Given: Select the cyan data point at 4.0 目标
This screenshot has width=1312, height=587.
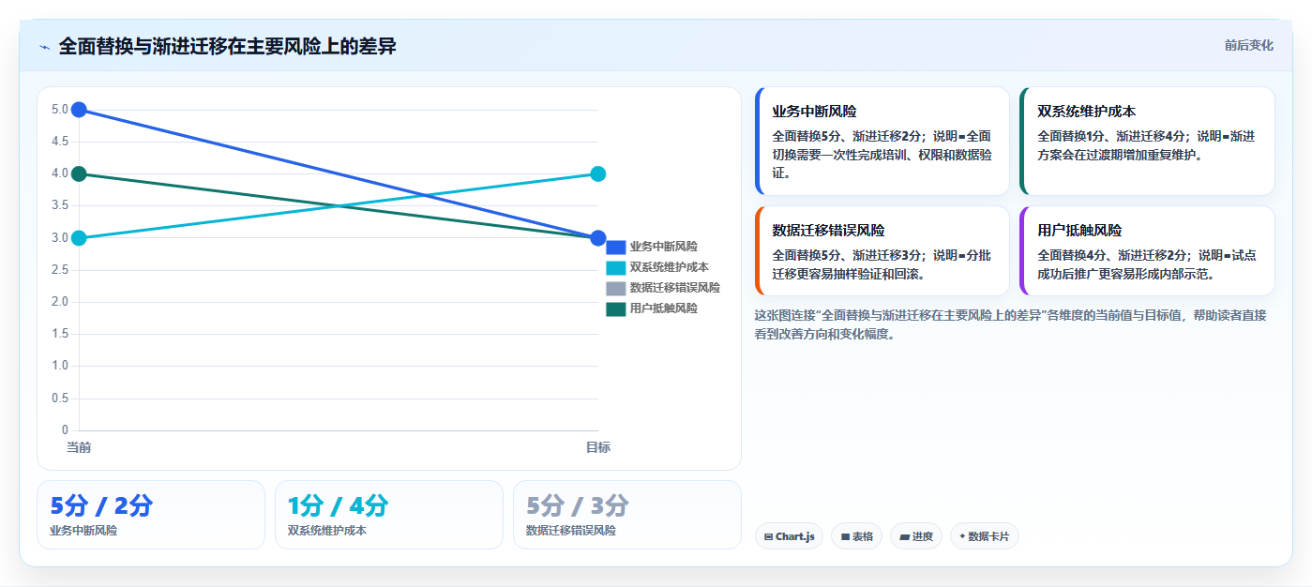Looking at the screenshot, I should point(598,173).
